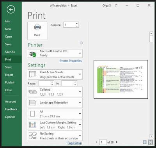Increase Copies count with up spinner
Viewport: 156px width, 148px height.
coord(77,23)
